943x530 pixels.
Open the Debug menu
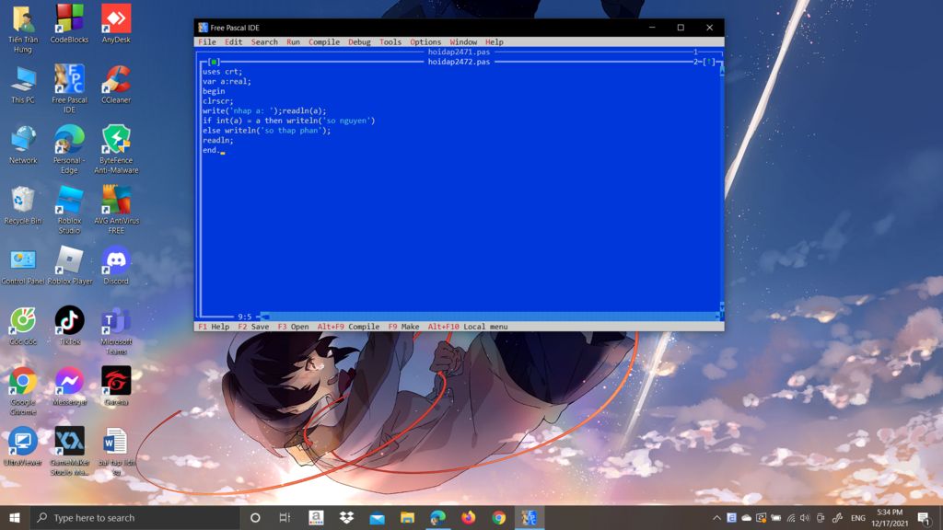coord(359,42)
